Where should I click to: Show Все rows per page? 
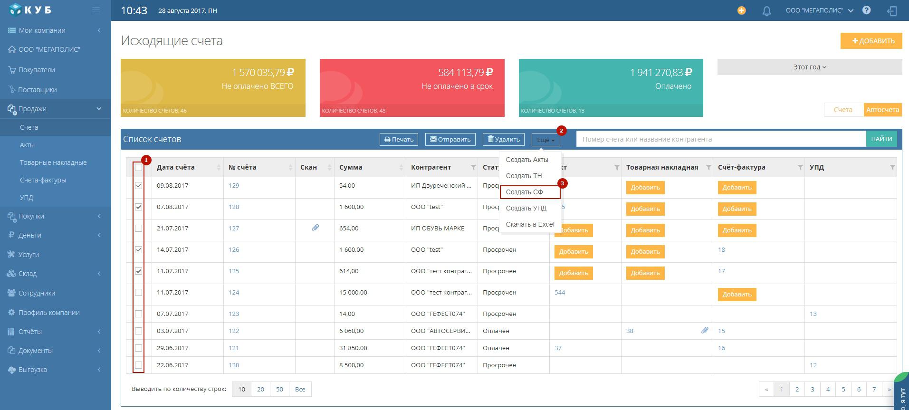pyautogui.click(x=300, y=389)
